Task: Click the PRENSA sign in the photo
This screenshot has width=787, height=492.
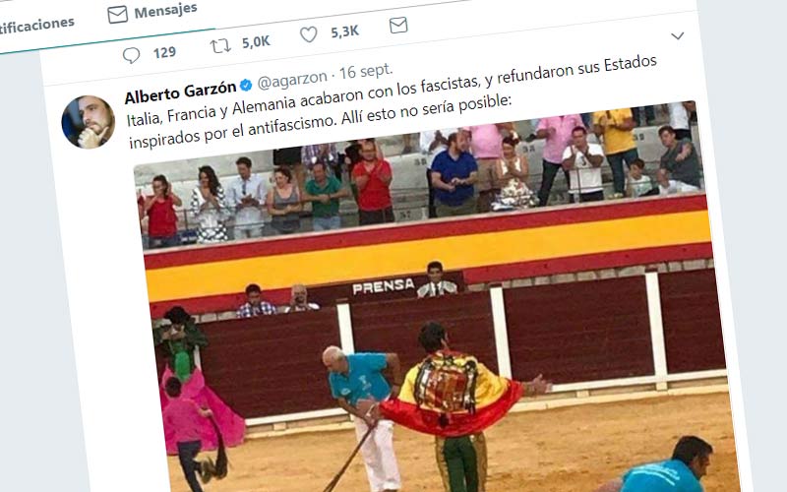Action: 384,286
